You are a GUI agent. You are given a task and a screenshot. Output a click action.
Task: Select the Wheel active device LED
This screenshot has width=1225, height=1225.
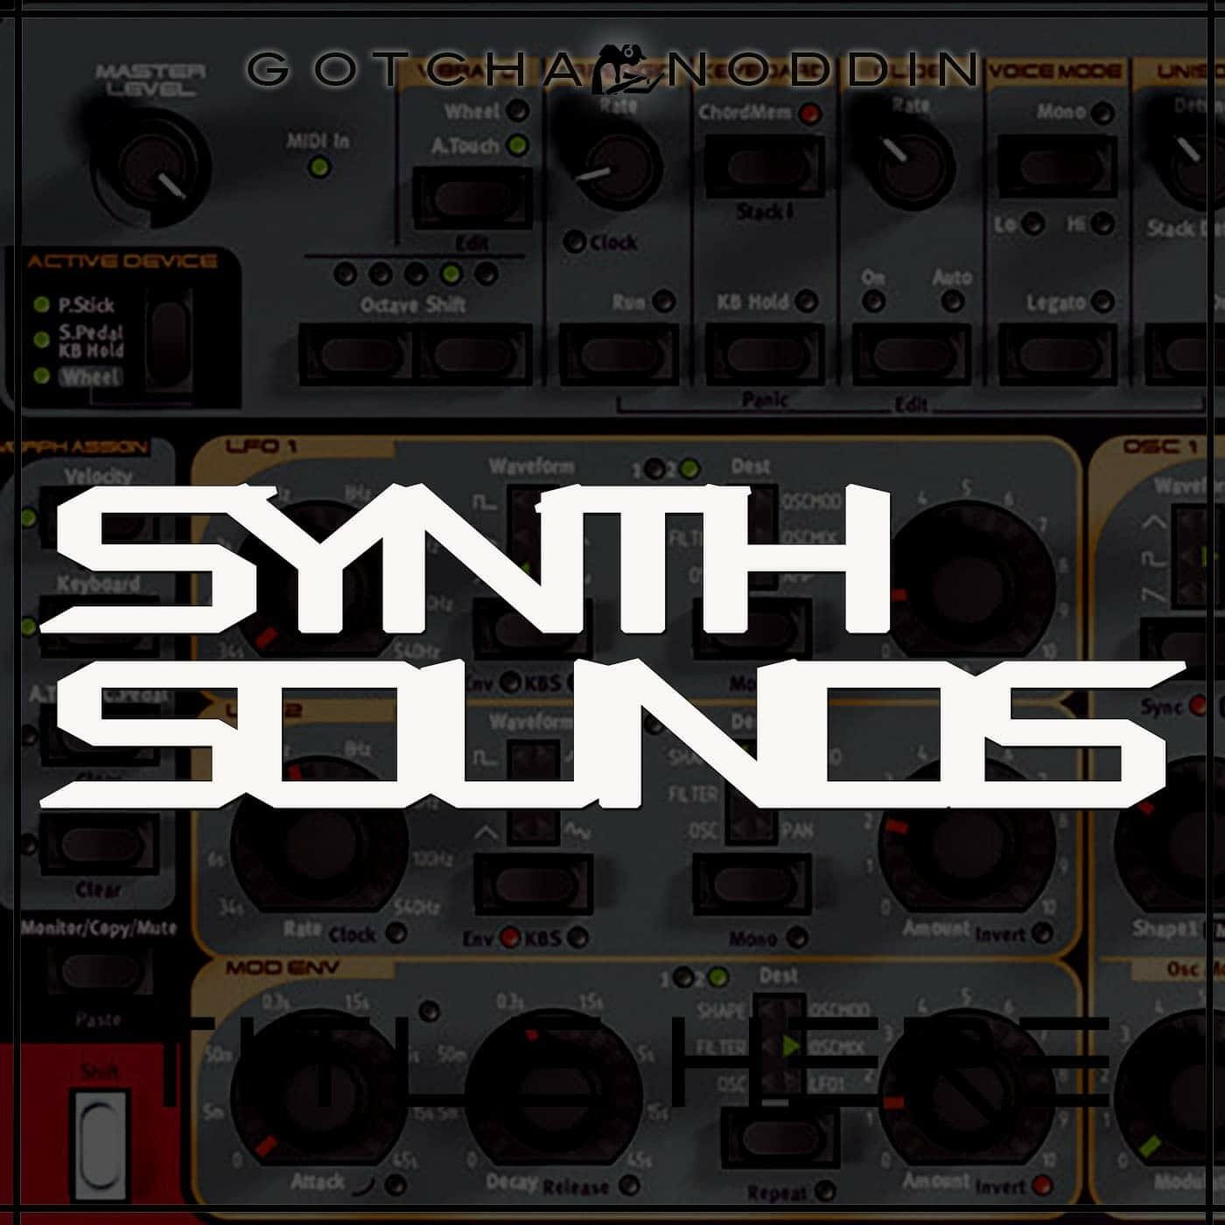(x=41, y=375)
